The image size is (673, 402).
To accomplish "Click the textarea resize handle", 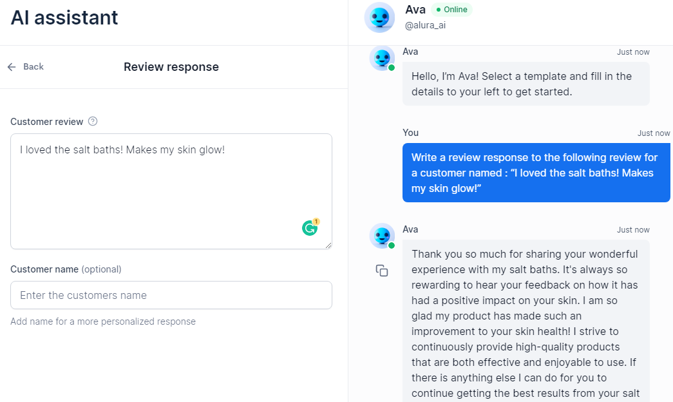I will (x=328, y=245).
